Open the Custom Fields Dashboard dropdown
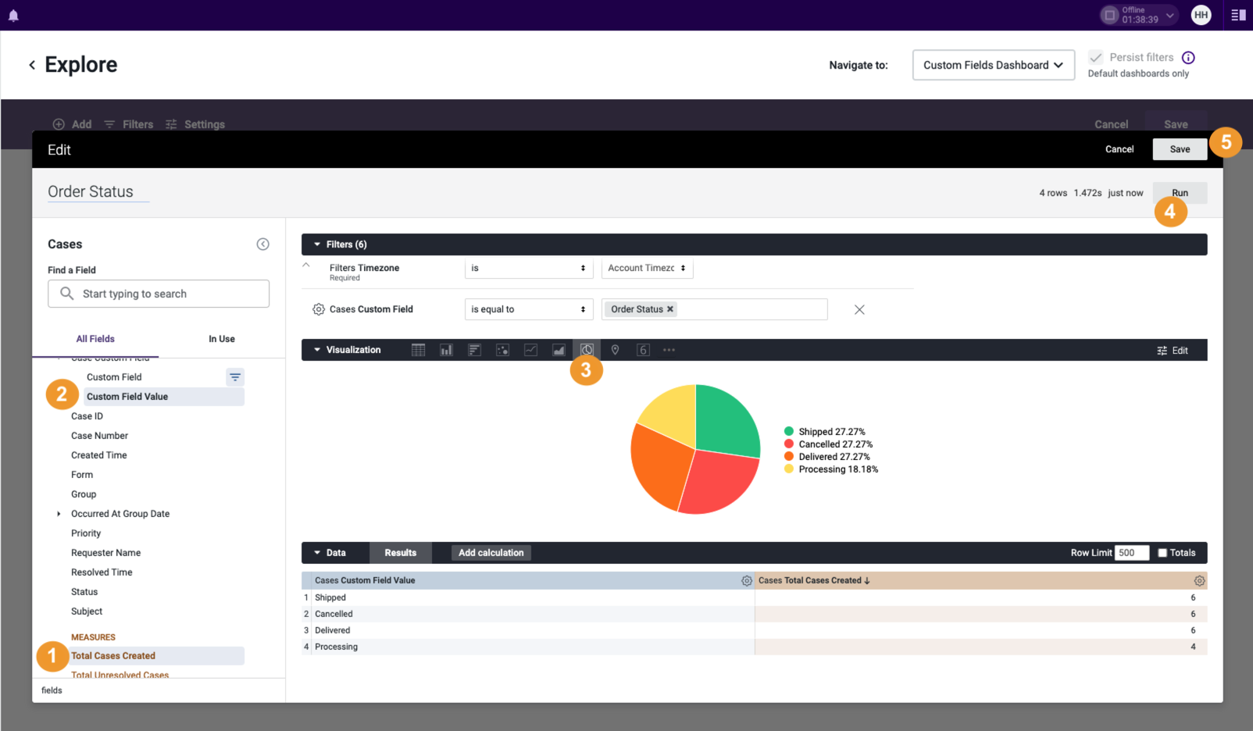1253x731 pixels. [x=993, y=65]
